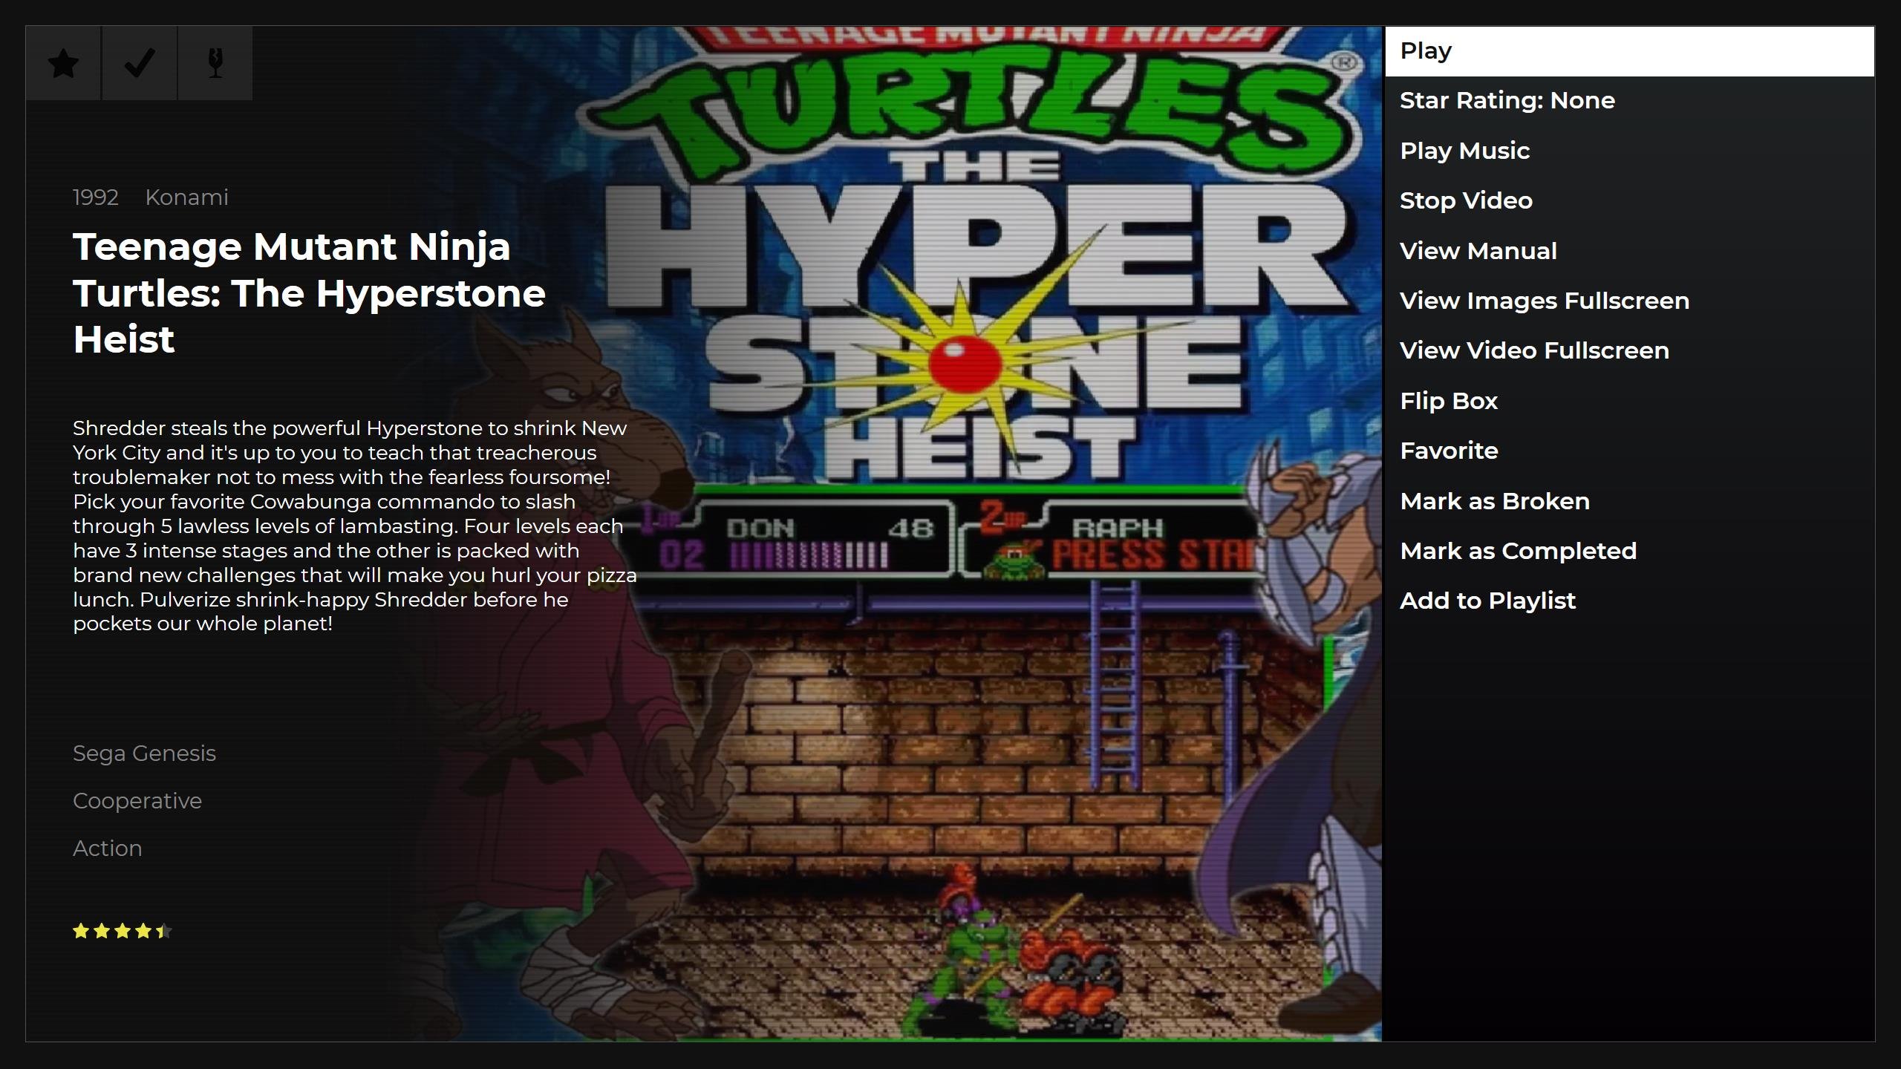Open Star Rating: None option
Viewport: 1901px width, 1069px height.
pos(1629,101)
